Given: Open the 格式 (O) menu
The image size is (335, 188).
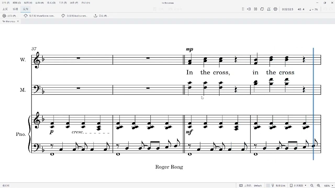Looking at the screenshot, I should [x=51, y=3].
